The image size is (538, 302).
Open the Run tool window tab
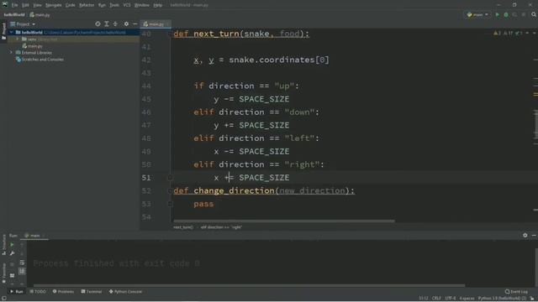click(x=17, y=292)
